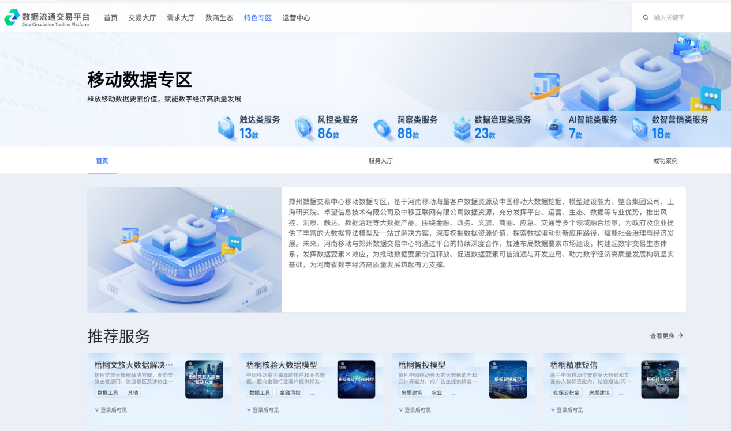
Task: Click the 金融风控 tag
Action: [290, 392]
